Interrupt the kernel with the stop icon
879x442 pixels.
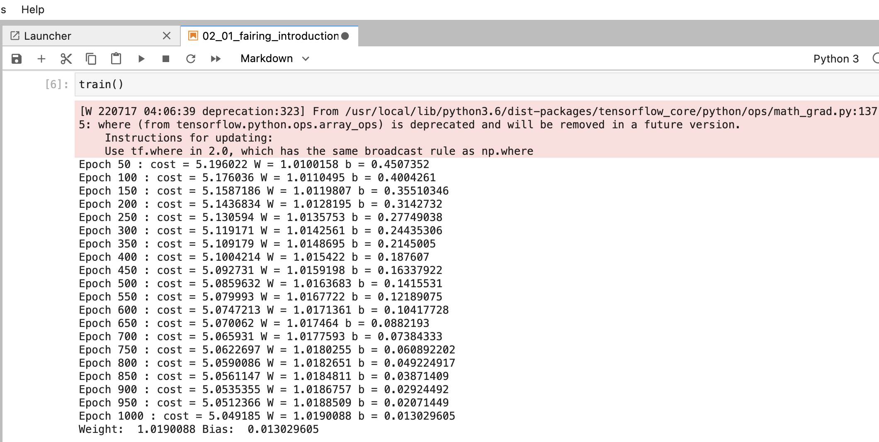click(x=166, y=59)
